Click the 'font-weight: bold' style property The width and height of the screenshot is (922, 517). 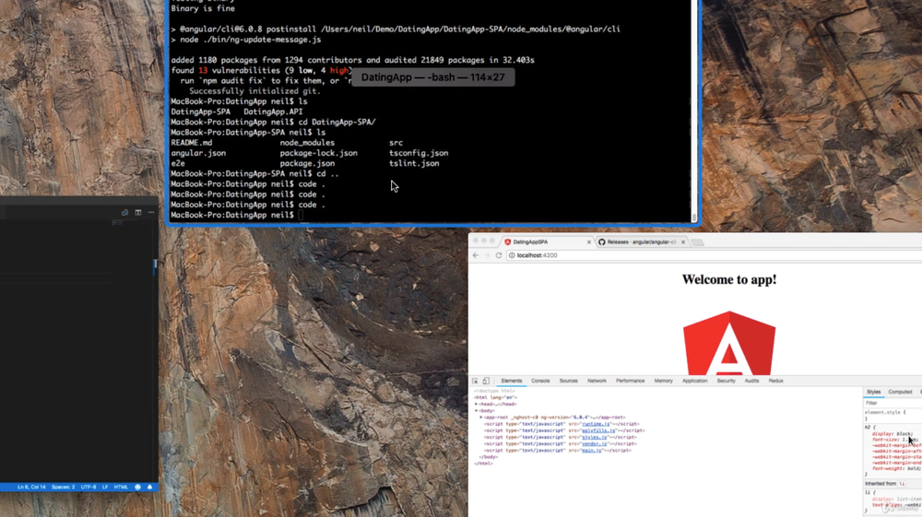tap(897, 468)
